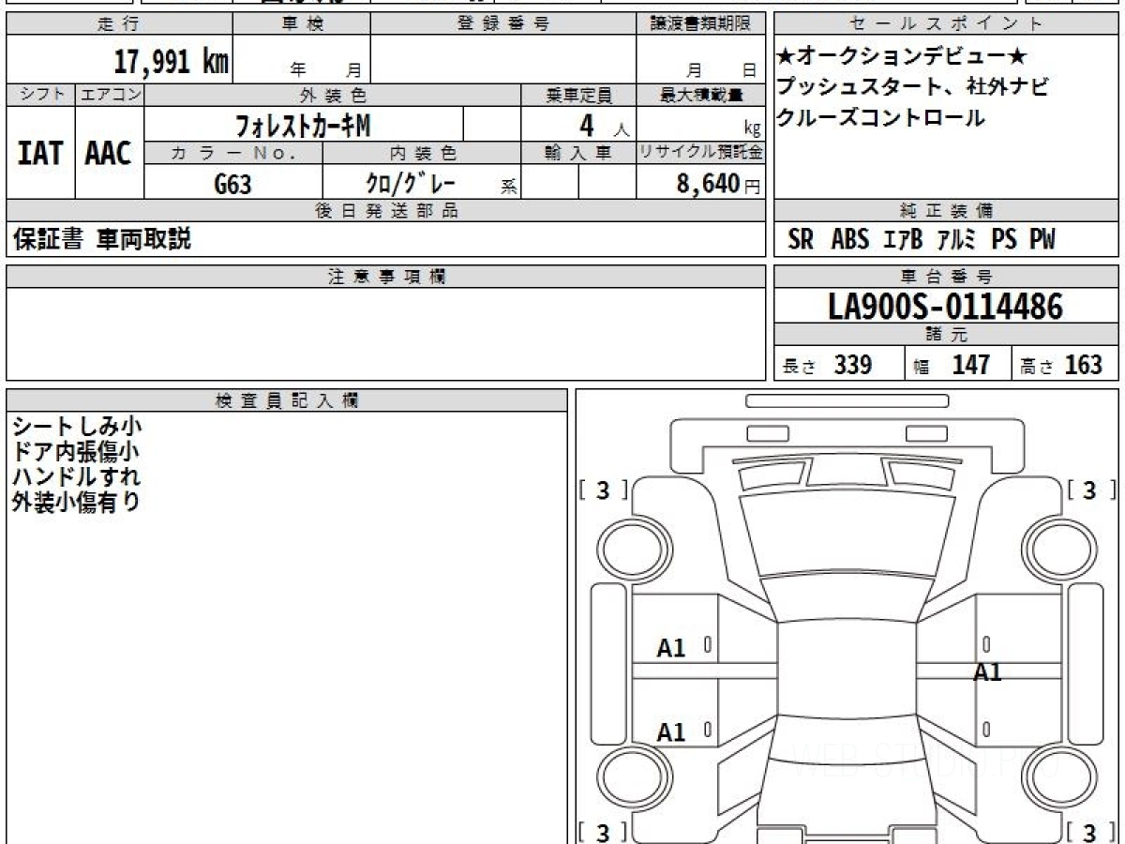Click the 車検 header cell

click(x=302, y=25)
